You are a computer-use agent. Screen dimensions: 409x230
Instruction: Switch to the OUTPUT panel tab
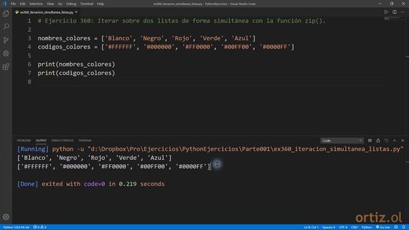[41, 141]
